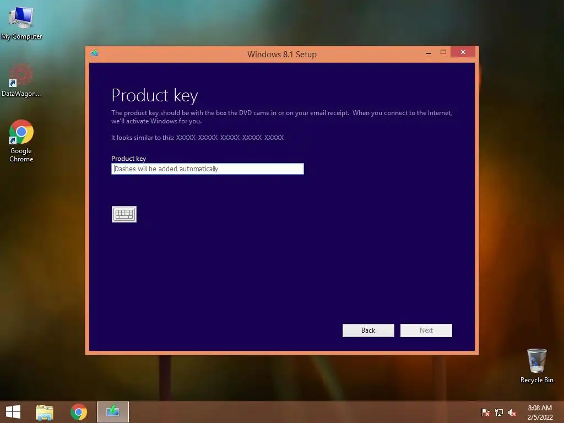Open the network status tray icon
564x423 pixels.
click(x=499, y=412)
